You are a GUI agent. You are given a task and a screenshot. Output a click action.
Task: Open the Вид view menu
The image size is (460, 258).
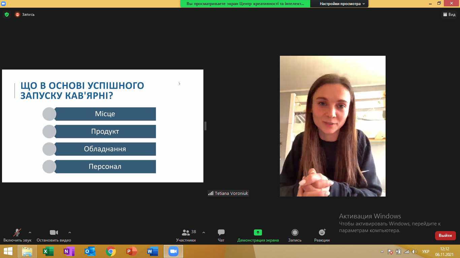point(450,14)
